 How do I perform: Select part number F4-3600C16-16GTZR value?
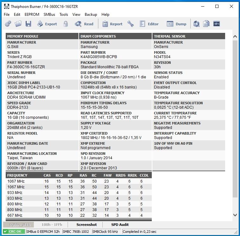coord(26,67)
